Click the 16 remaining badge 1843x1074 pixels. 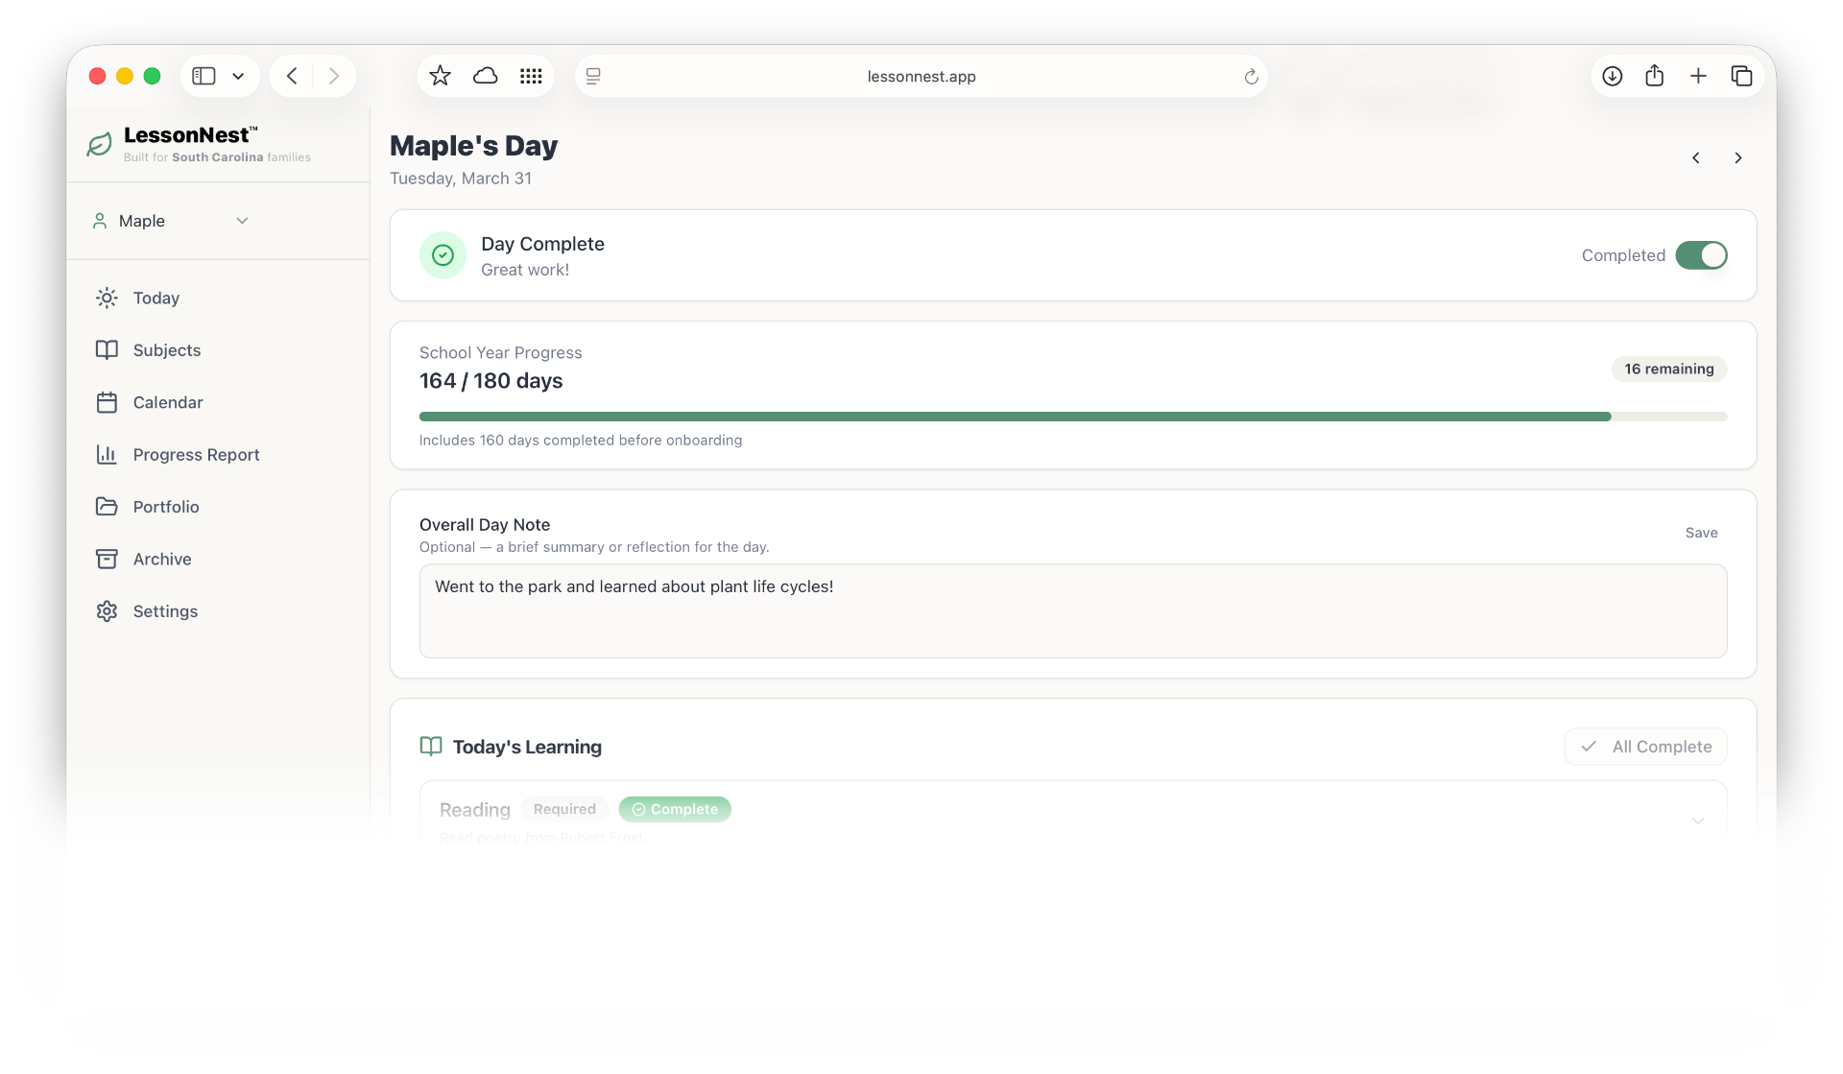coord(1669,369)
